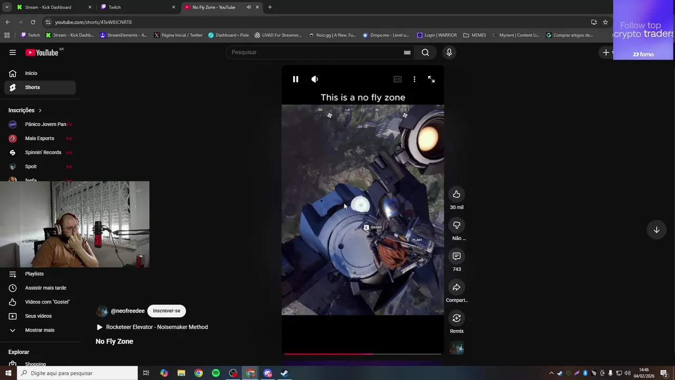This screenshot has height=380, width=675.
Task: Click the Windows taskbar search box
Action: point(78,373)
